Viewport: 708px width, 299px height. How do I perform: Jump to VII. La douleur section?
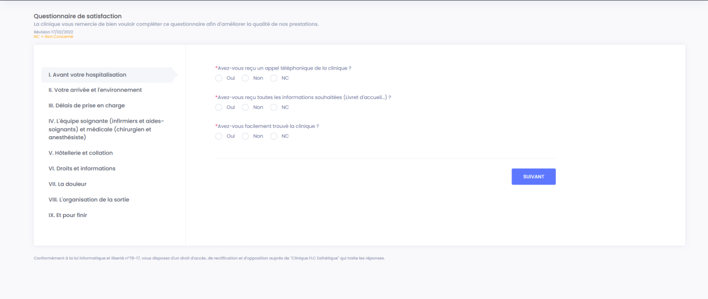(67, 184)
